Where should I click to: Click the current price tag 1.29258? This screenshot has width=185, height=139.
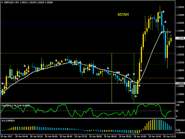pyautogui.click(x=180, y=38)
